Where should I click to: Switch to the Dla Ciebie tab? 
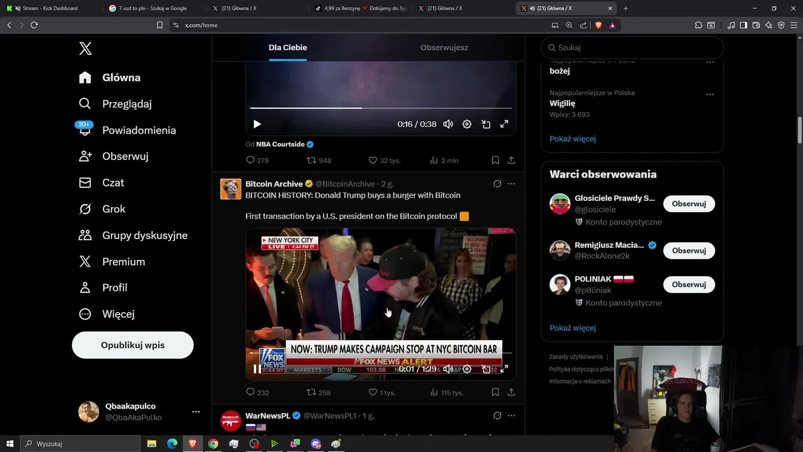click(288, 48)
